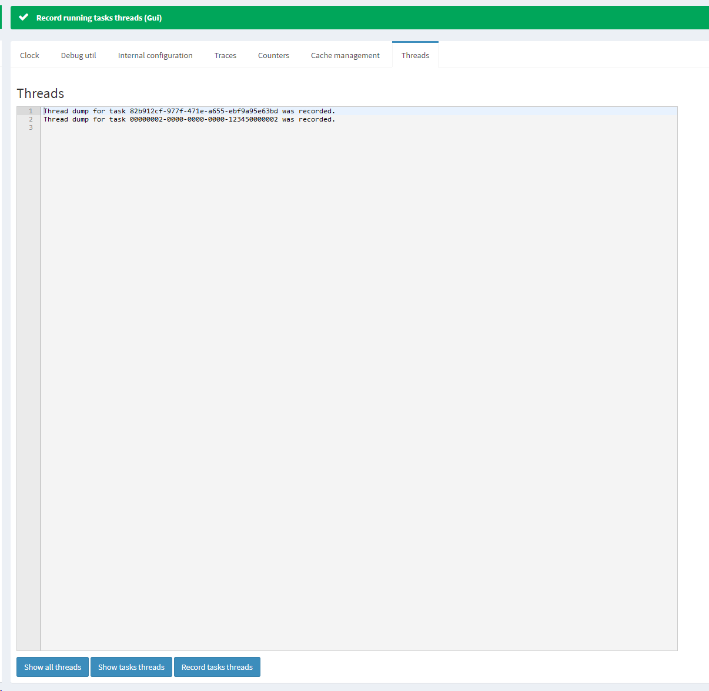
Task: Open the Counters tab
Action: coord(273,55)
